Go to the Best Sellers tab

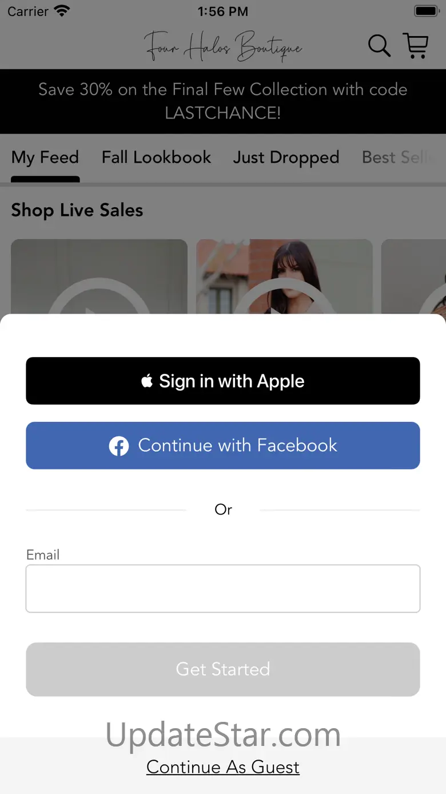point(403,157)
